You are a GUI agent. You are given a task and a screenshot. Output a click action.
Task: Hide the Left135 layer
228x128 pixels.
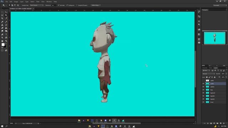point(203,87)
